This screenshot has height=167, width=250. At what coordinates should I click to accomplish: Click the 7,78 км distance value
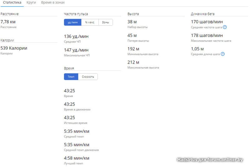[8, 22]
